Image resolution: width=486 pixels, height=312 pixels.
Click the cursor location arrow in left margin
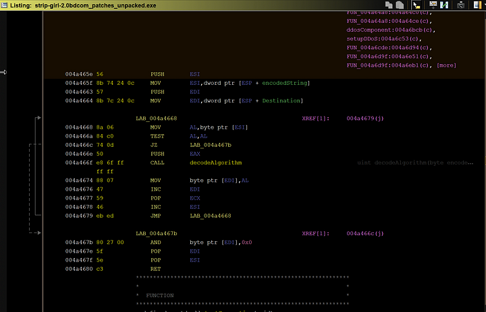[x=3, y=72]
